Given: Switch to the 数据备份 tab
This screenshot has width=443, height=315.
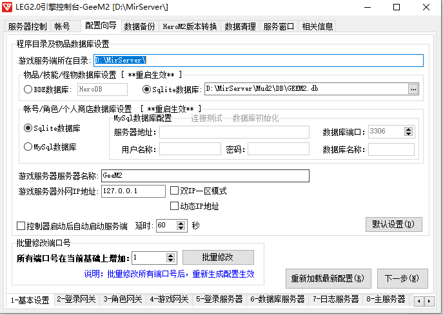Looking at the screenshot, I should click(139, 26).
